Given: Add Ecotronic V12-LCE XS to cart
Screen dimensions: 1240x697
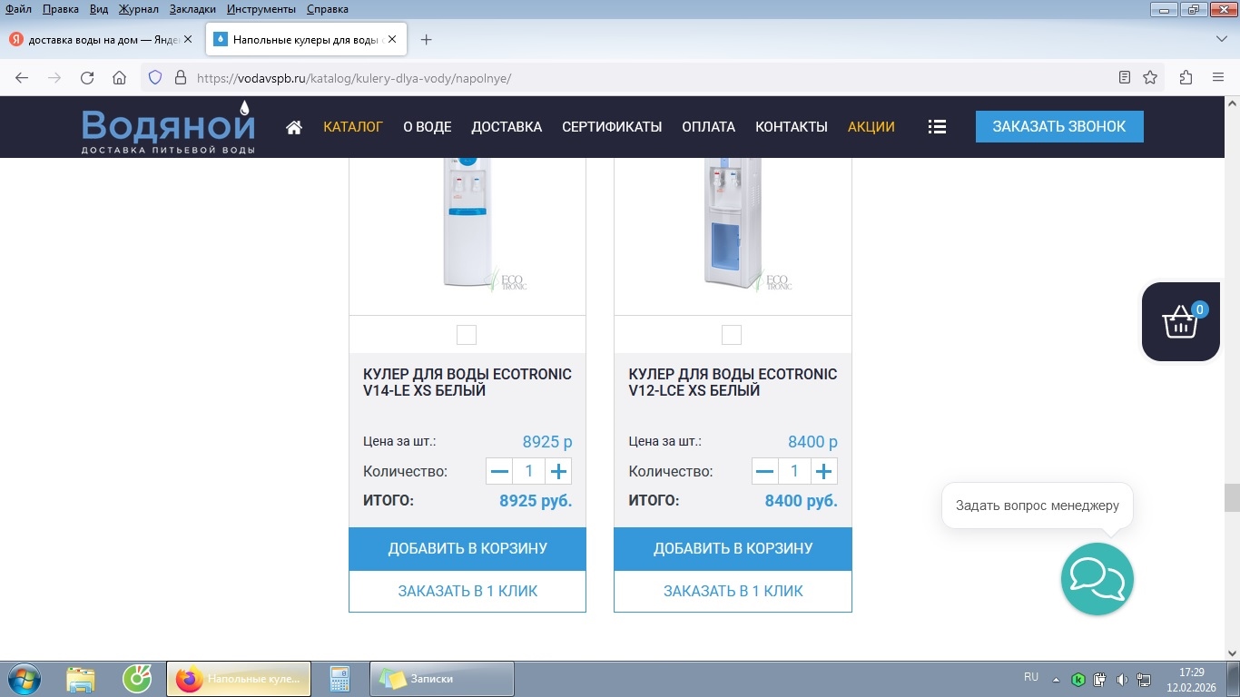Looking at the screenshot, I should (733, 548).
